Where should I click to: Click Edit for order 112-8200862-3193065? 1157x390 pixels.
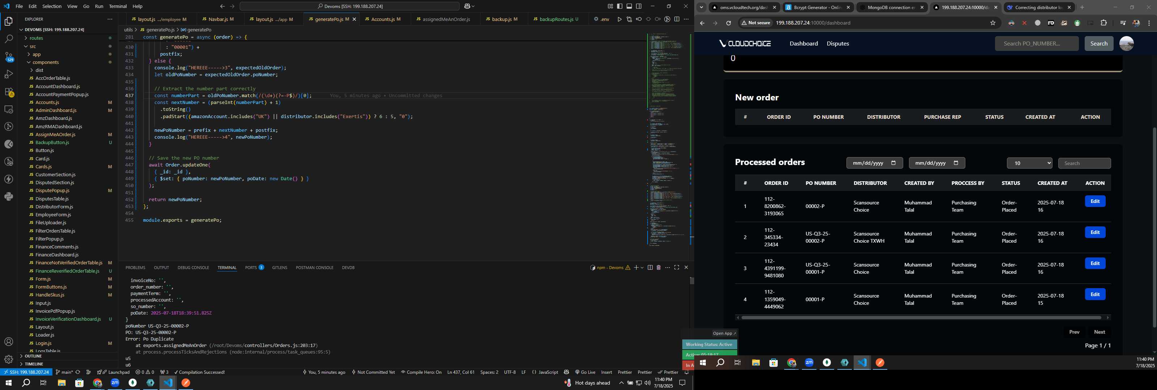[x=1095, y=201]
